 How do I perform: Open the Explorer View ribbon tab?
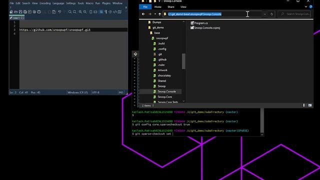point(183,7)
